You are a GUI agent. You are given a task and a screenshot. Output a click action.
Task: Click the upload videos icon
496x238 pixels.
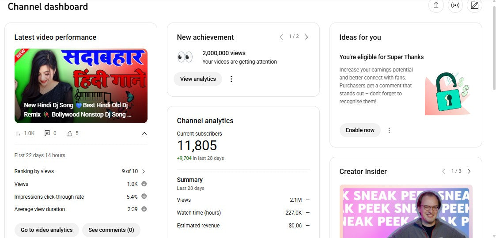(436, 5)
